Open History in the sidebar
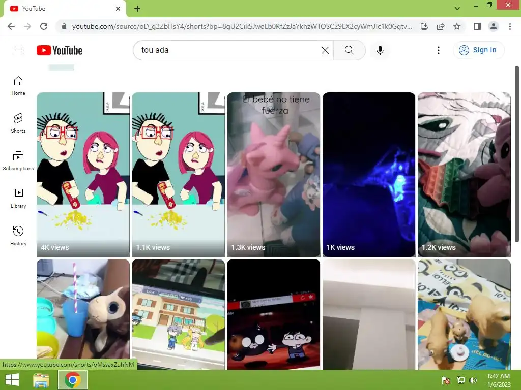521x390 pixels. [x=18, y=236]
